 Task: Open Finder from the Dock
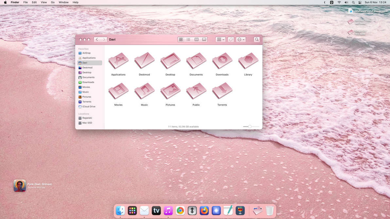click(x=120, y=211)
